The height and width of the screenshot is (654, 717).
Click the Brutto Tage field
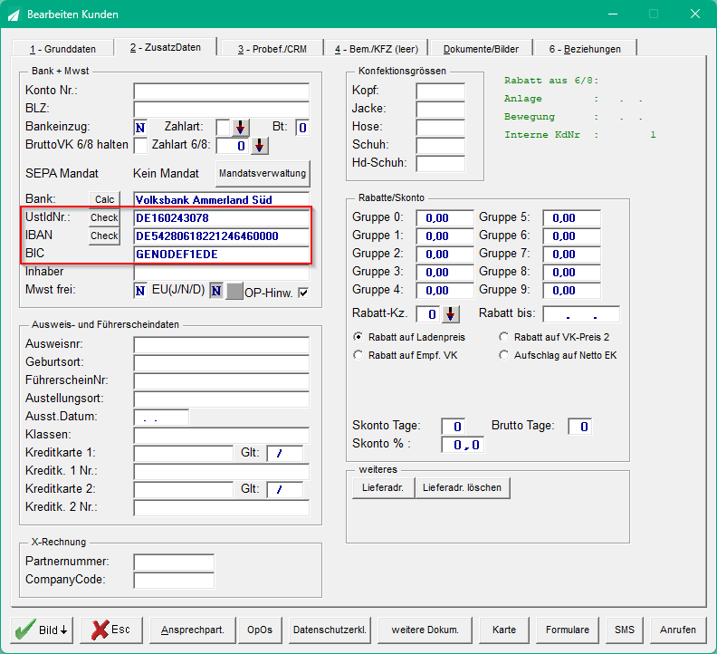click(x=579, y=427)
